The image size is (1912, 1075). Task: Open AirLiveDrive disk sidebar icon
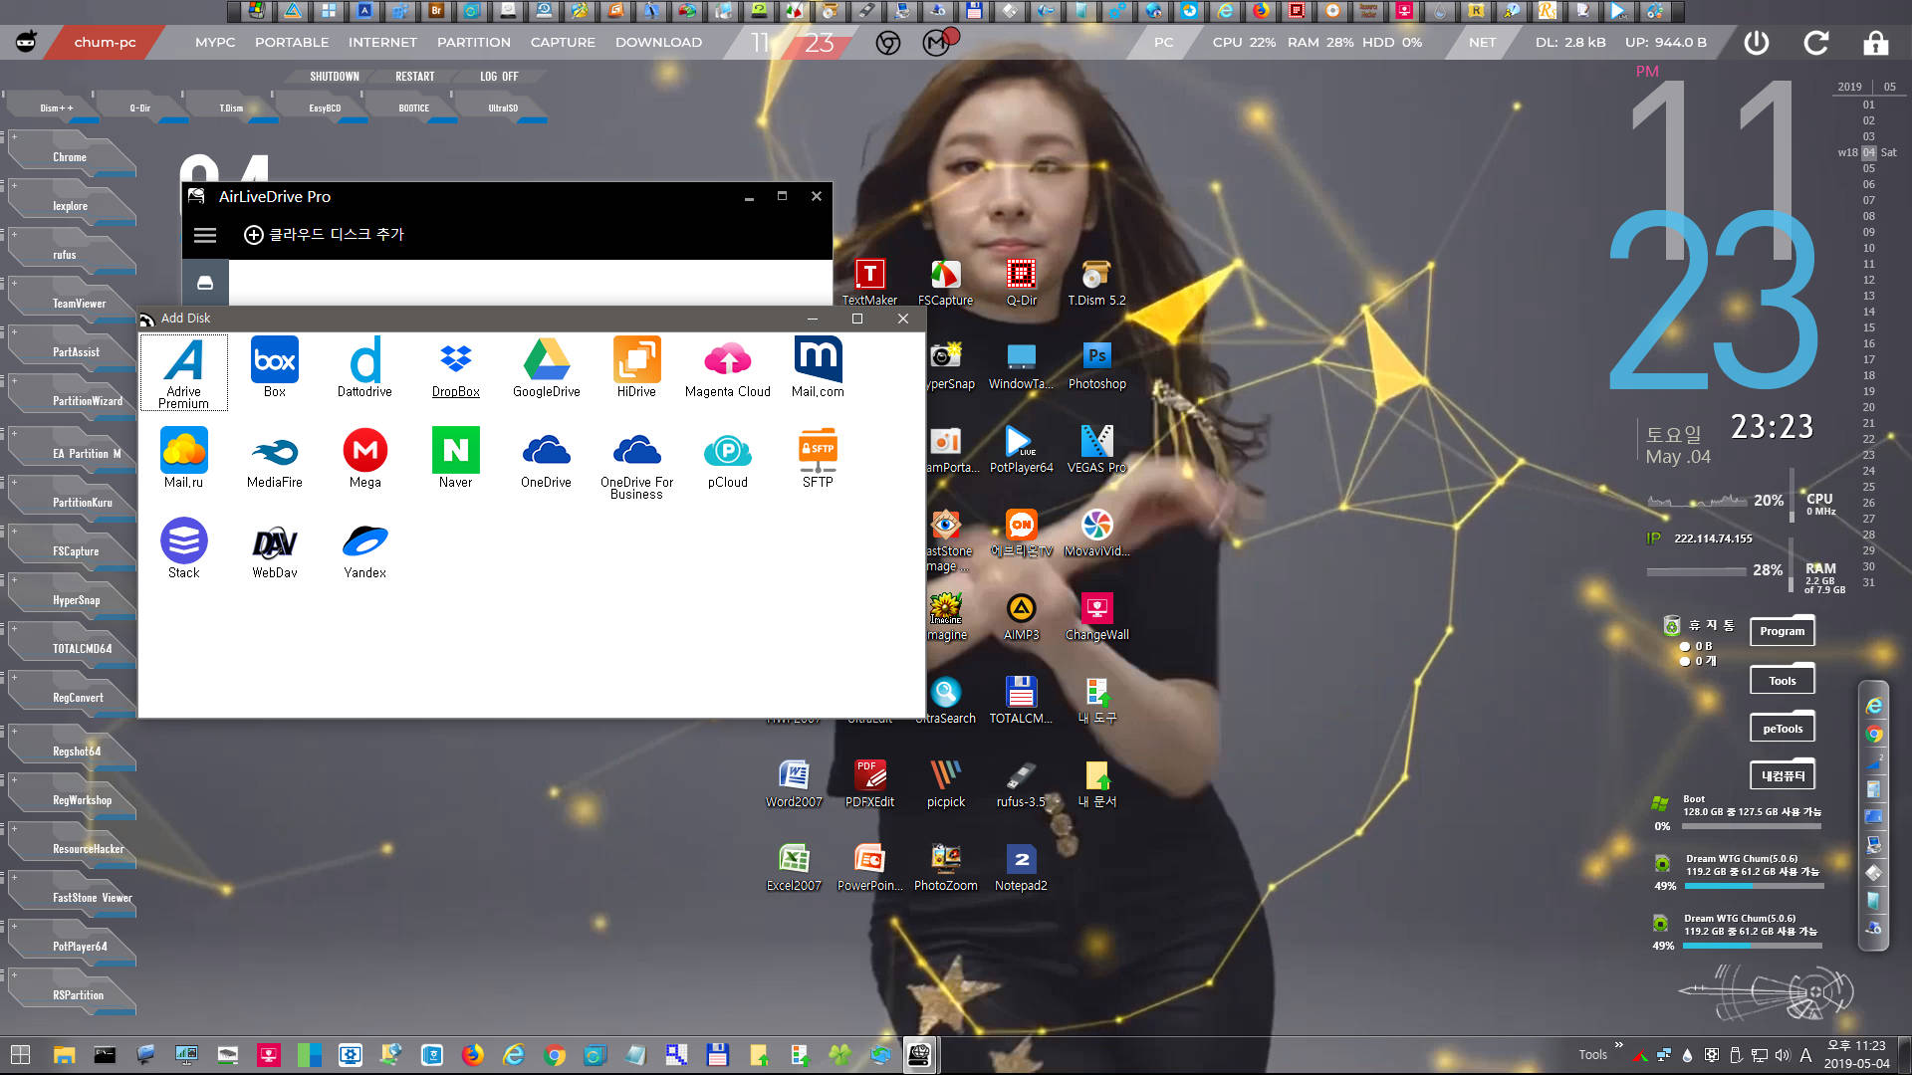[x=205, y=283]
